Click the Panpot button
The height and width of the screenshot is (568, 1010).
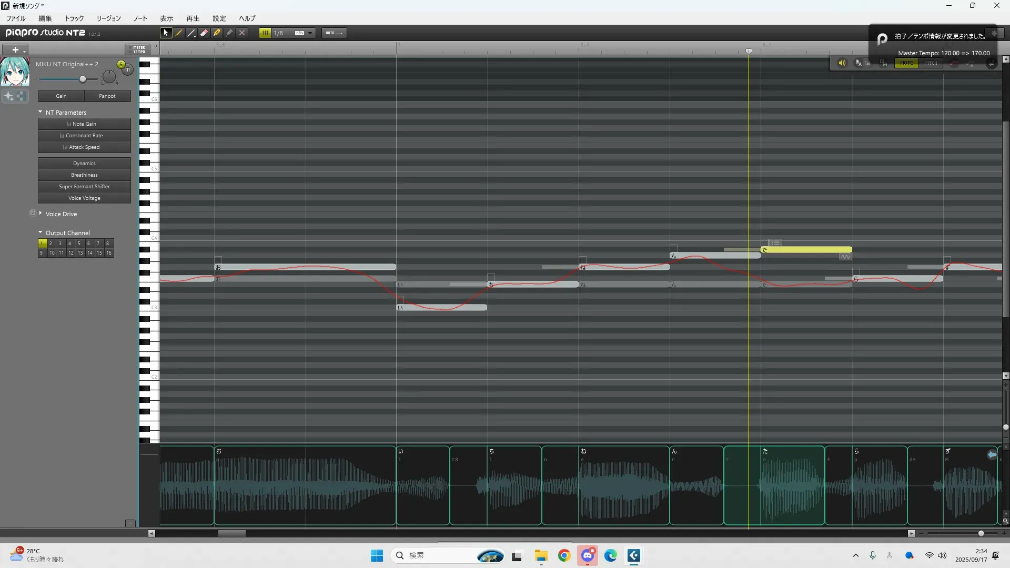click(x=107, y=96)
